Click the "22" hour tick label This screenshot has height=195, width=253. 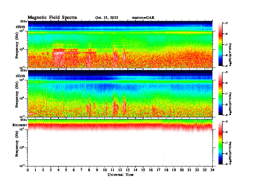tap(197, 170)
